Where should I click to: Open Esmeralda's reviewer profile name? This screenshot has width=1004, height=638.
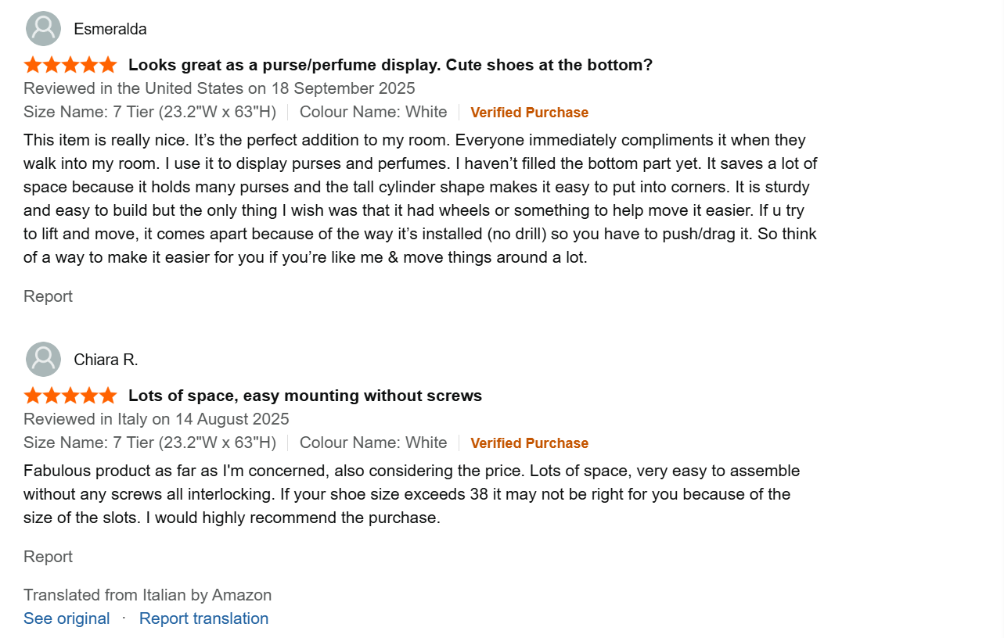pyautogui.click(x=110, y=29)
